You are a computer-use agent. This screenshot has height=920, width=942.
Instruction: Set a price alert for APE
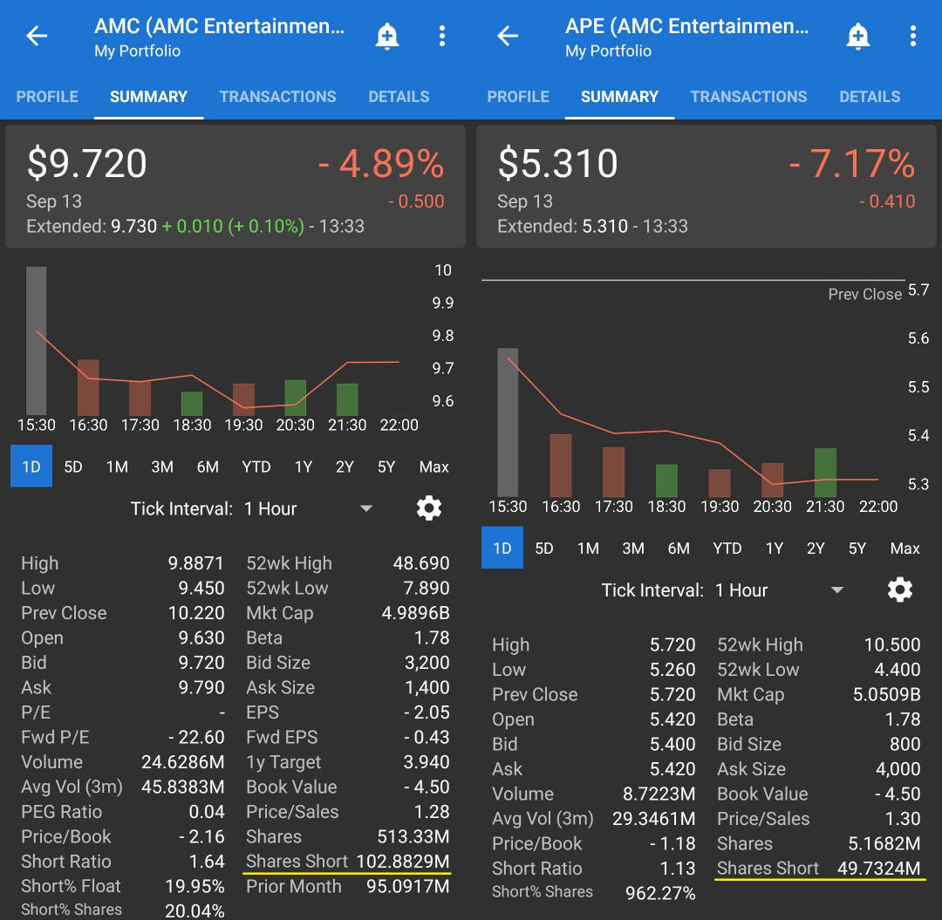(858, 36)
